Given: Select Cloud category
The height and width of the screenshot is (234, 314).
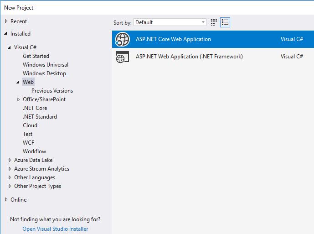Looking at the screenshot, I should coord(30,125).
